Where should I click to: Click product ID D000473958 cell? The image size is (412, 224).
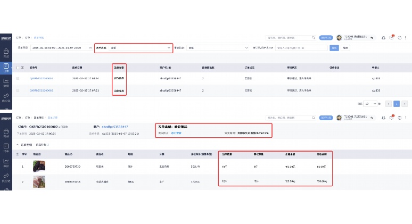[72, 182]
